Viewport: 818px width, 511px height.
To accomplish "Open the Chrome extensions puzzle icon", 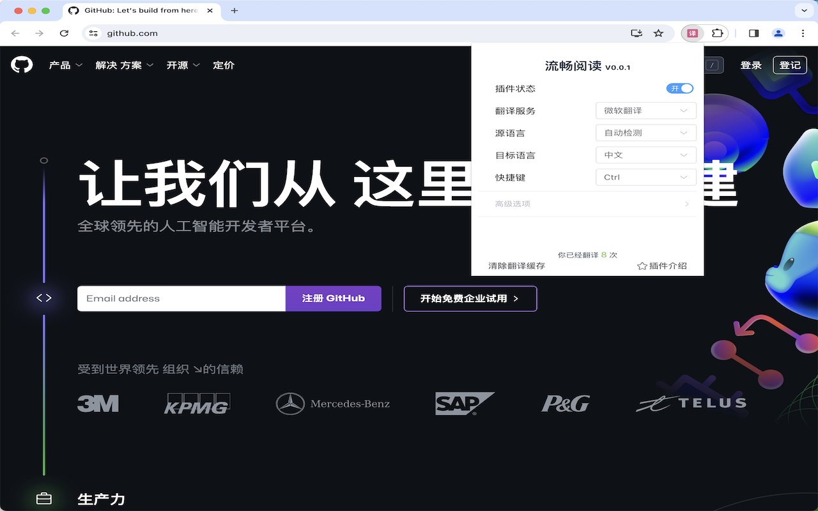I will coord(718,33).
